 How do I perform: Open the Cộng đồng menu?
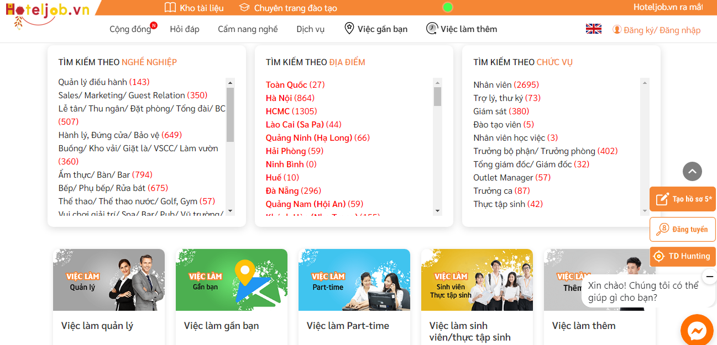coord(130,29)
